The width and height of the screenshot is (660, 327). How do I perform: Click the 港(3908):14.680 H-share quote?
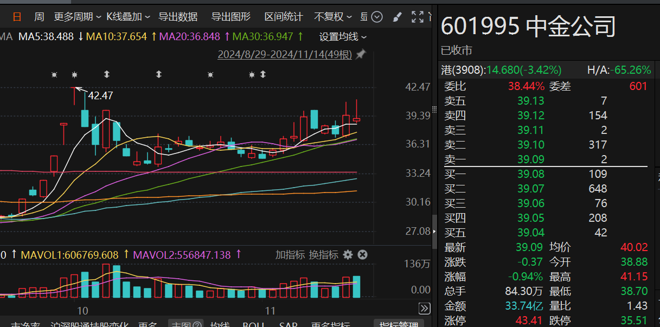coord(501,70)
